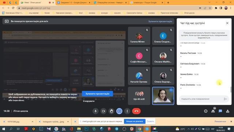This screenshot has height=132, width=234.
Task: Open options dots on self video tile
Action: coord(171,90)
